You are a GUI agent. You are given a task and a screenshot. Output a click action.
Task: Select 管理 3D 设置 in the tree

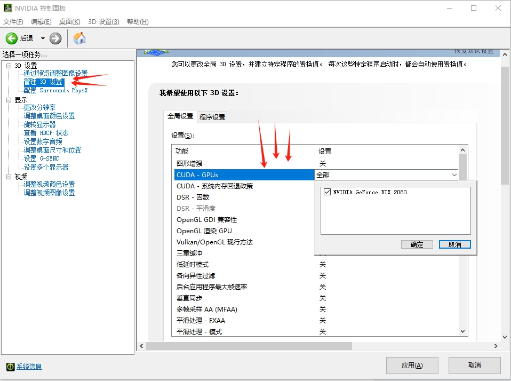[44, 82]
